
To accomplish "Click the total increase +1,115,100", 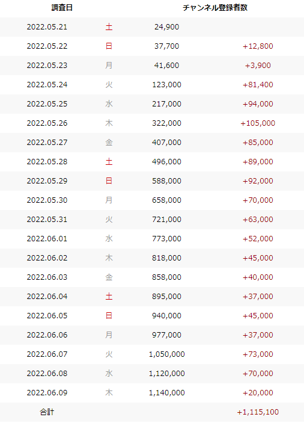I will tap(258, 412).
